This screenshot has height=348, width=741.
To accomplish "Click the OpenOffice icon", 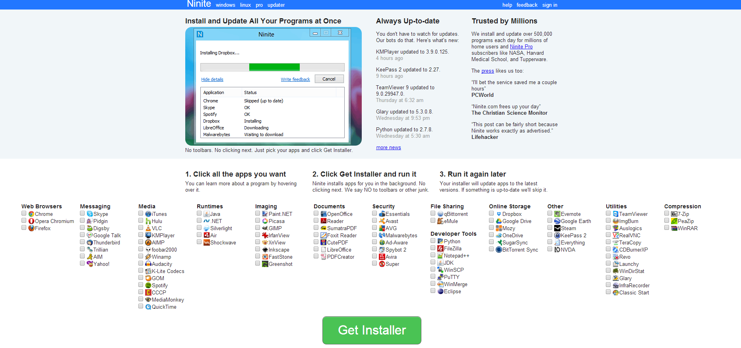I will [324, 214].
